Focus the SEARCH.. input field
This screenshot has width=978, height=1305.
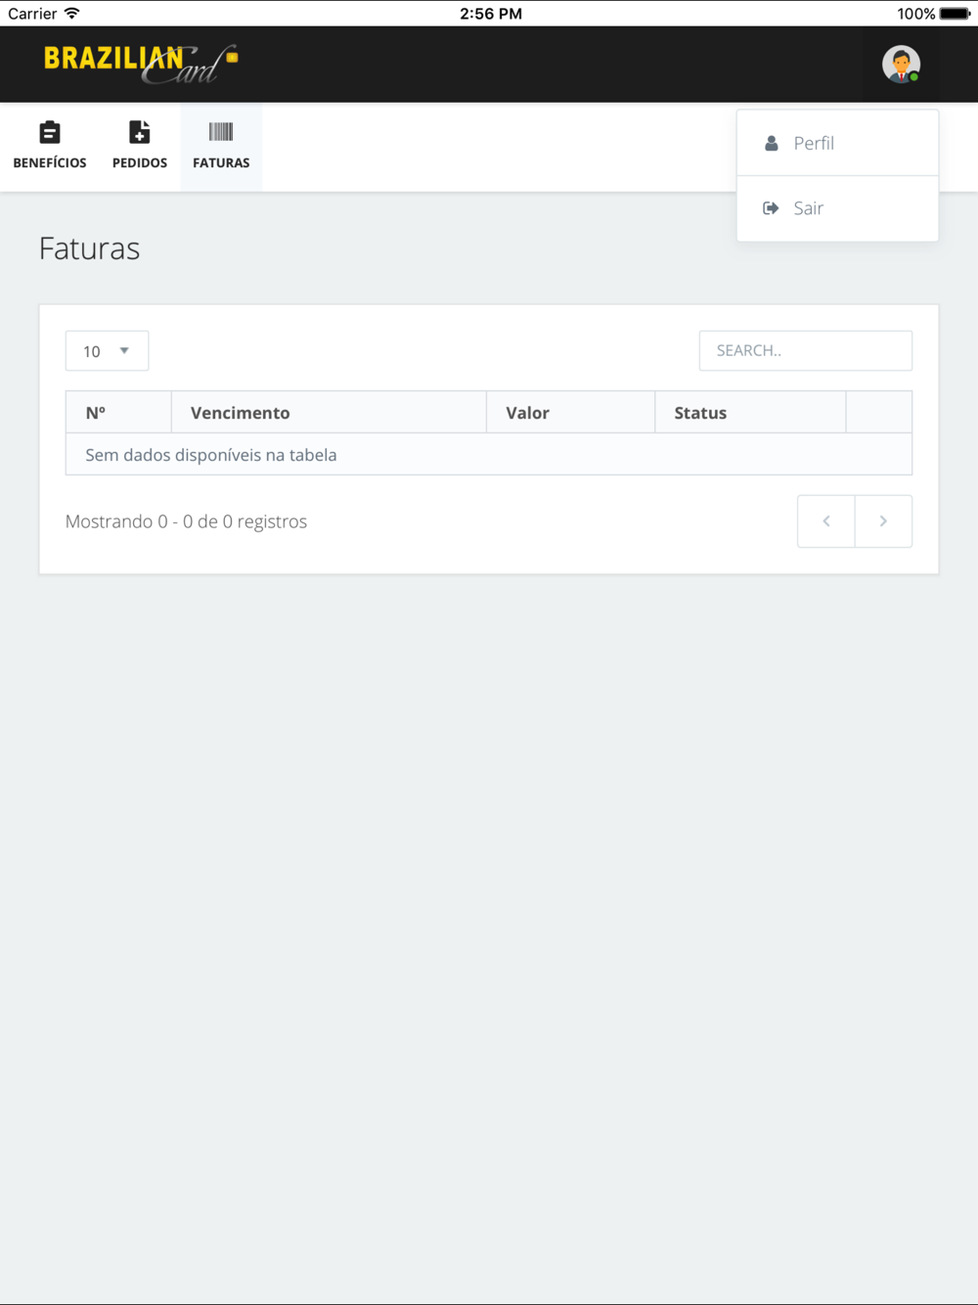[806, 350]
